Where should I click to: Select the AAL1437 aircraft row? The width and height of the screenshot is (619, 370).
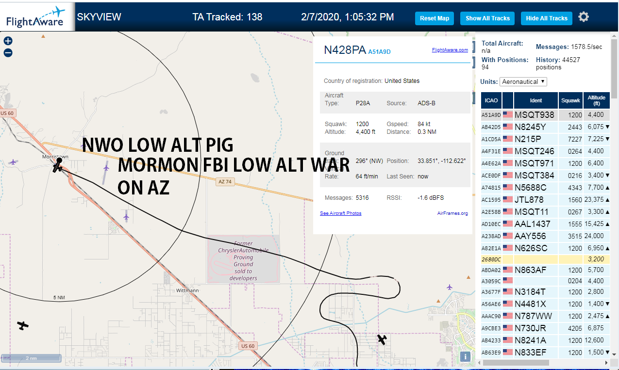pos(545,224)
